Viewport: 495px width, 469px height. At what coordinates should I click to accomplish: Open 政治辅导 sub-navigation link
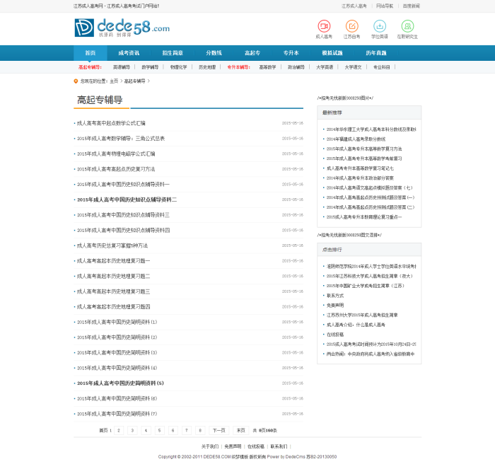pyautogui.click(x=296, y=67)
